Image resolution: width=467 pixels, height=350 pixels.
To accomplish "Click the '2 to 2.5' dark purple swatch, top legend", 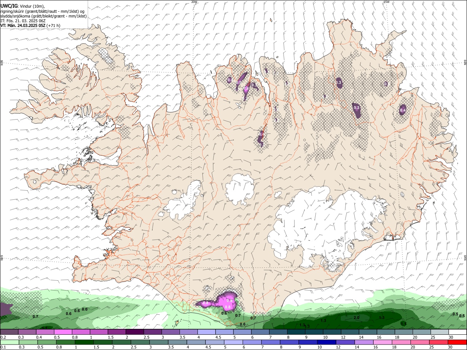I will click(135, 332).
